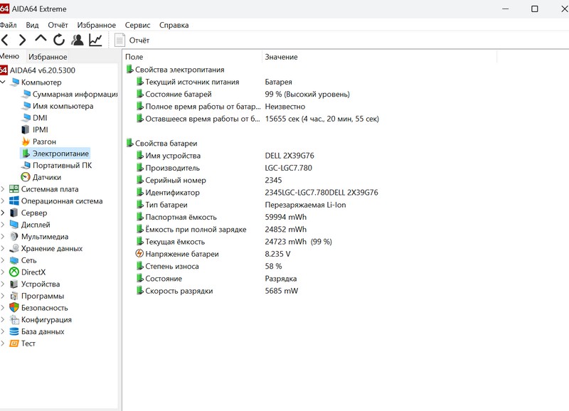Open the Разгон flame item in tree
This screenshot has width=569, height=411.
pos(44,142)
